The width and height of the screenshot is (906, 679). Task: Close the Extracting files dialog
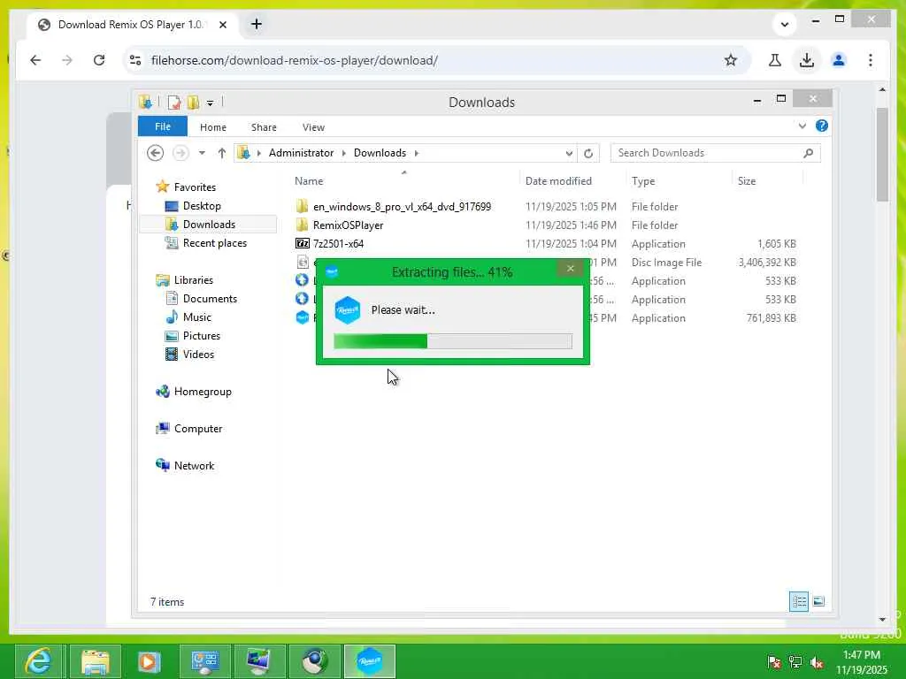[x=571, y=269]
